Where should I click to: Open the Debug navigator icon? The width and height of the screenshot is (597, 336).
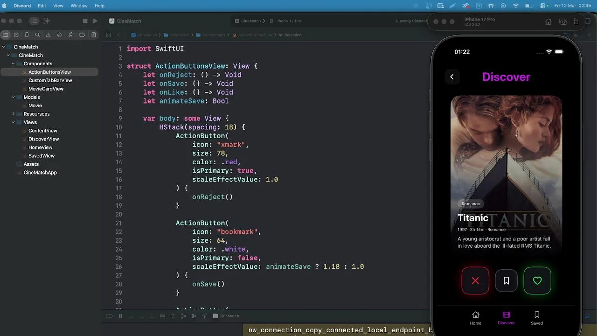[70, 35]
